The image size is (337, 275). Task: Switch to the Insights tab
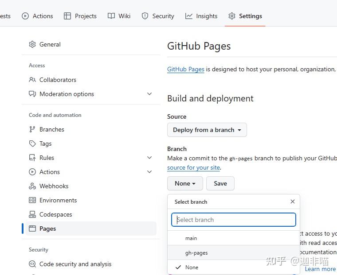click(201, 16)
